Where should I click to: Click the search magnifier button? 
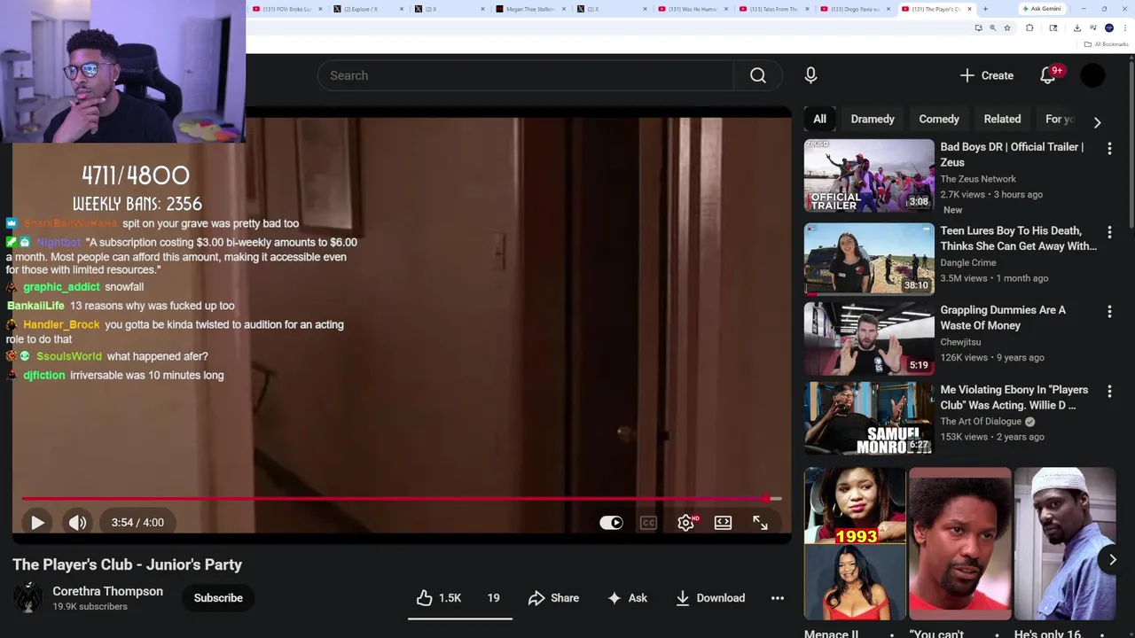coord(757,75)
